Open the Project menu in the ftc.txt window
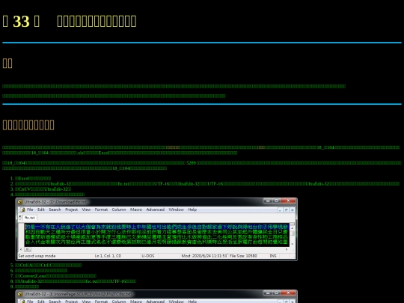Screen dimensions: 404x303 (71, 209)
